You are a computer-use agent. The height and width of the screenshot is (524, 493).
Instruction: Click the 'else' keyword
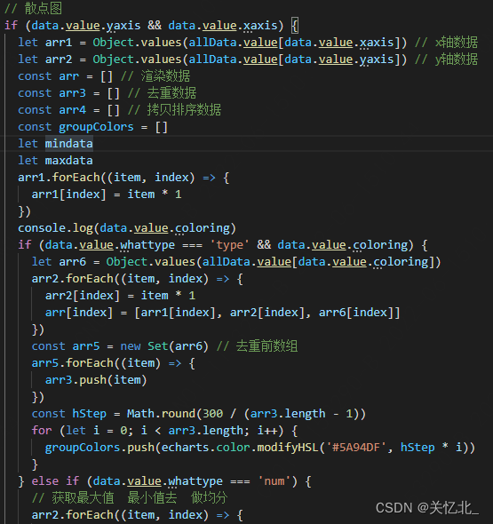45,481
